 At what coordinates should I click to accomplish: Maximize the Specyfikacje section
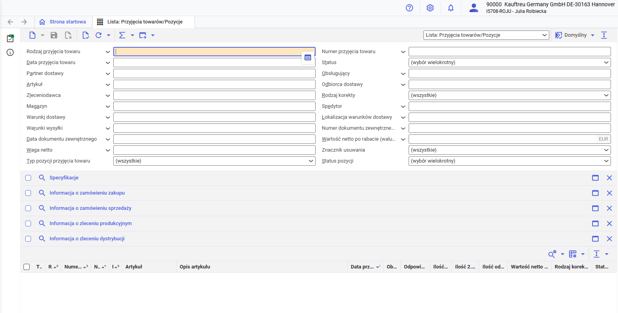click(595, 178)
